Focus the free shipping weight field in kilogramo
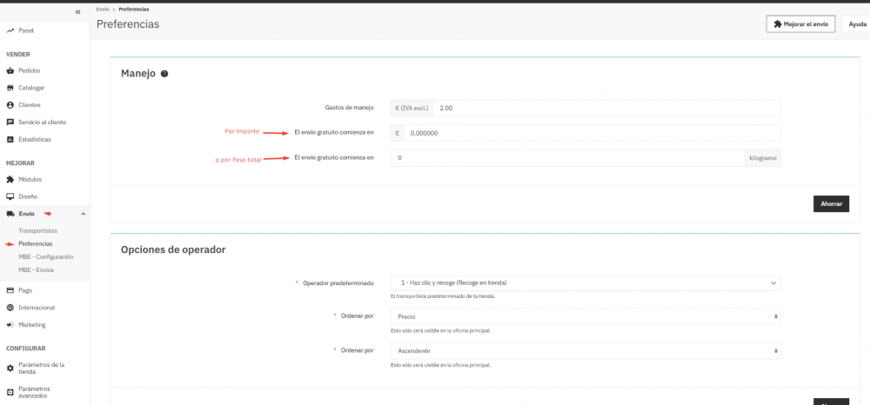The width and height of the screenshot is (870, 405). click(x=567, y=158)
